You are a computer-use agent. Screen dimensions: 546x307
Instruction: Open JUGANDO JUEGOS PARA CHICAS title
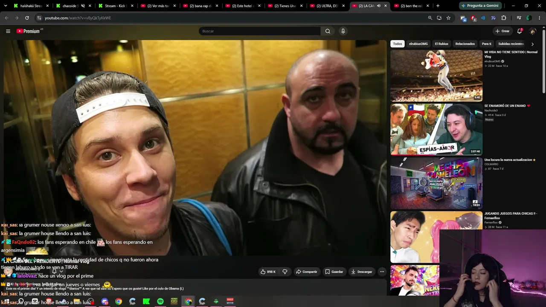tap(511, 216)
